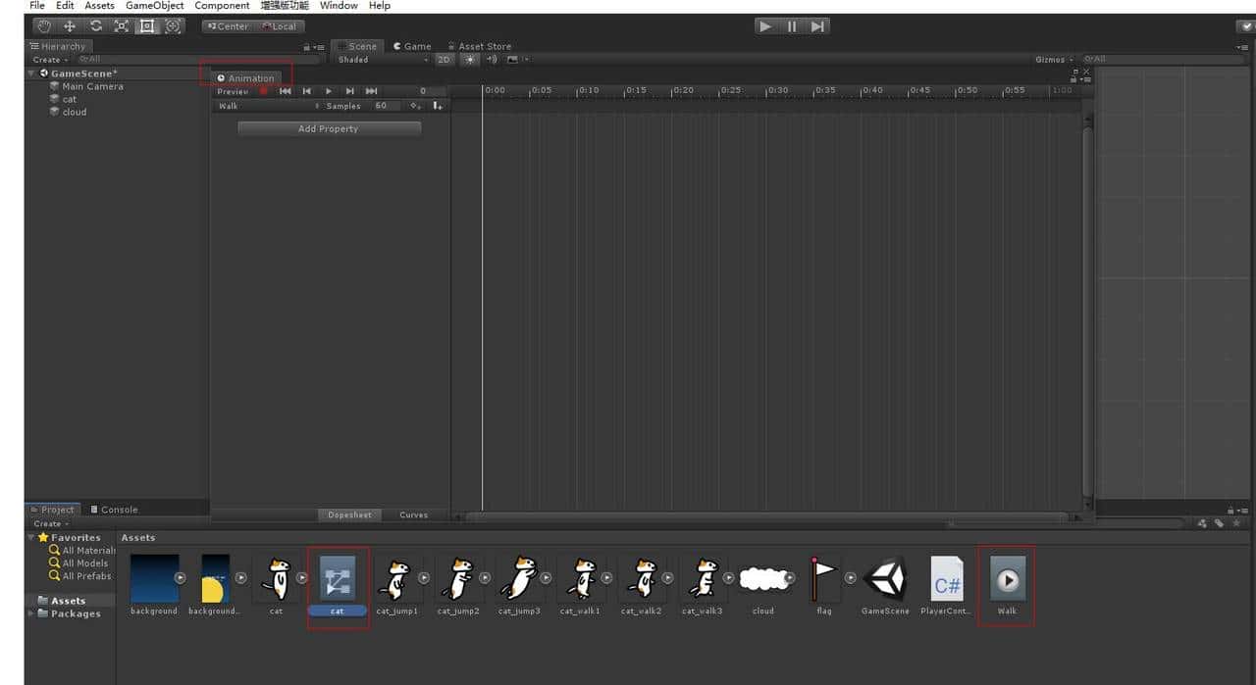Click the Step forward button
The image size is (1256, 685).
point(817,26)
